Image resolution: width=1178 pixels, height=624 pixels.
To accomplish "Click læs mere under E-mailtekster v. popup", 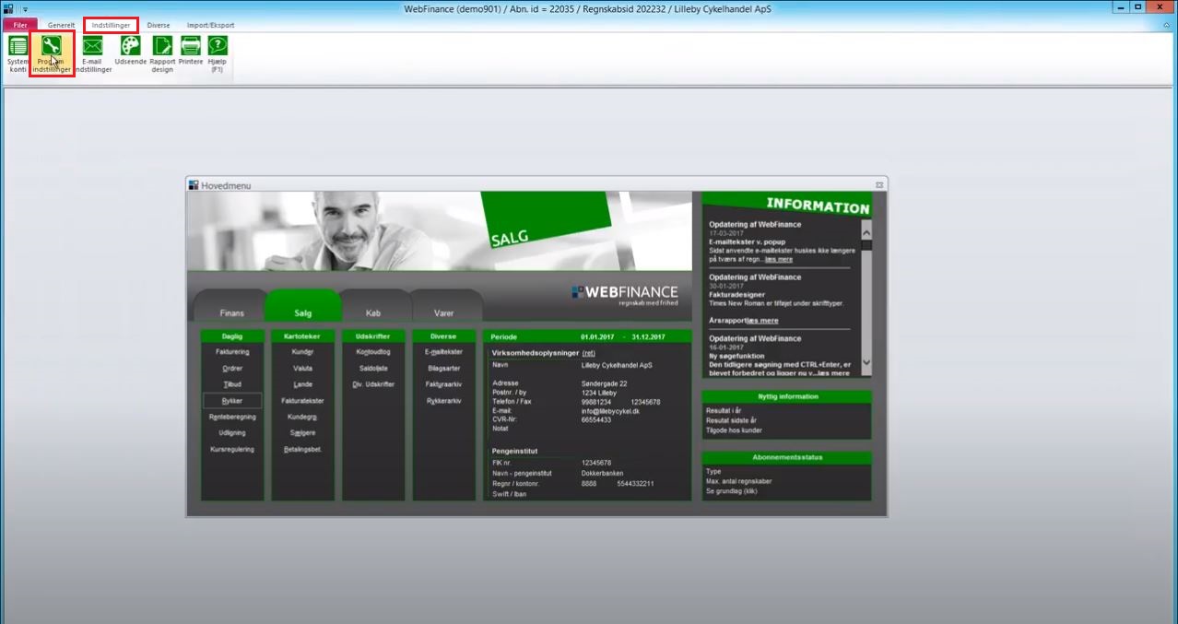I will (778, 260).
